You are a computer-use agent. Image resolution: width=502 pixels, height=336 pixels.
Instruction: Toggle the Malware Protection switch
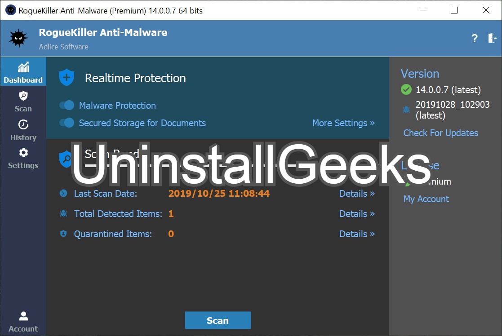pos(67,105)
